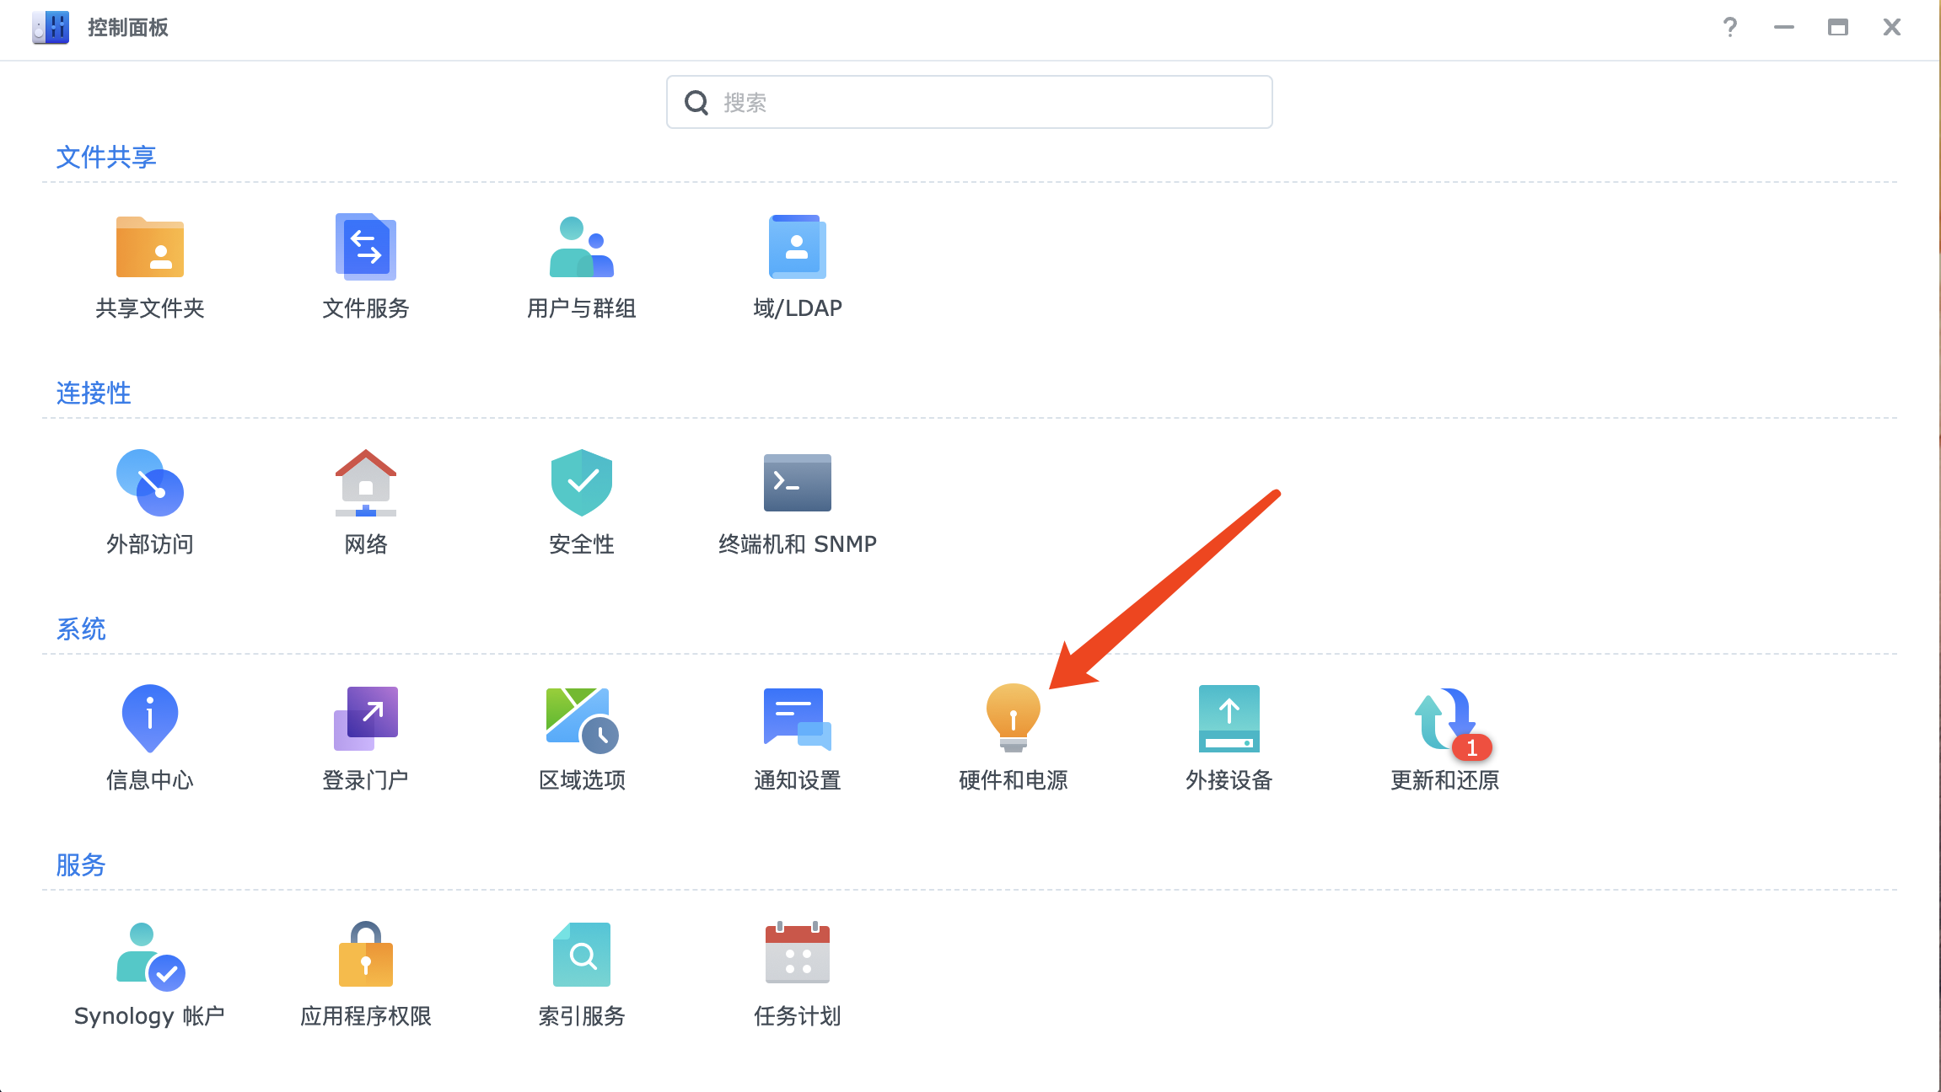The image size is (1941, 1092).
Task: Open the 网络 network settings
Action: [365, 484]
